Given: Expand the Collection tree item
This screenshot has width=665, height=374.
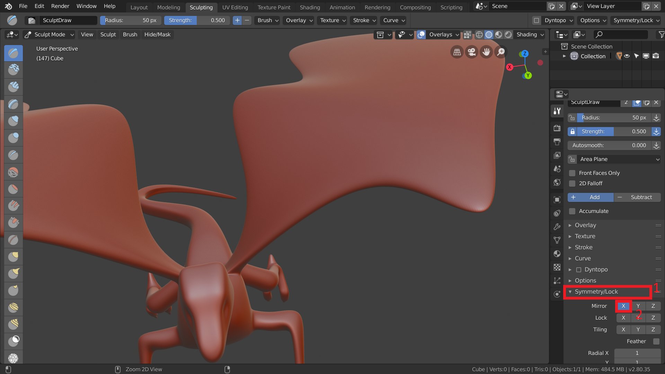Looking at the screenshot, I should 564,56.
